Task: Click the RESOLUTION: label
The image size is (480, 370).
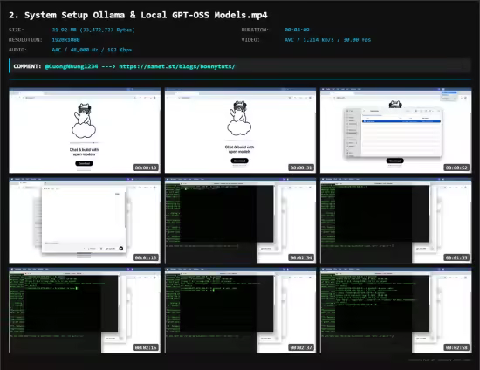Action: pyautogui.click(x=25, y=40)
